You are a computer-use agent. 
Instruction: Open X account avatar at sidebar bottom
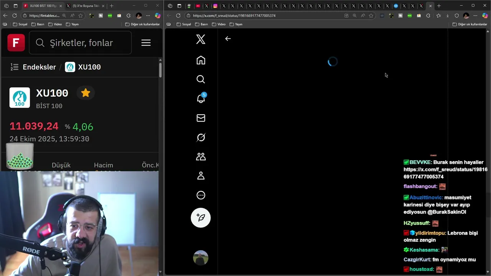point(201,258)
